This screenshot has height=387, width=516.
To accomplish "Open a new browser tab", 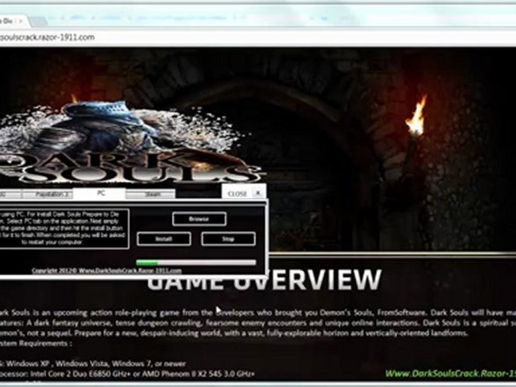I will [39, 21].
